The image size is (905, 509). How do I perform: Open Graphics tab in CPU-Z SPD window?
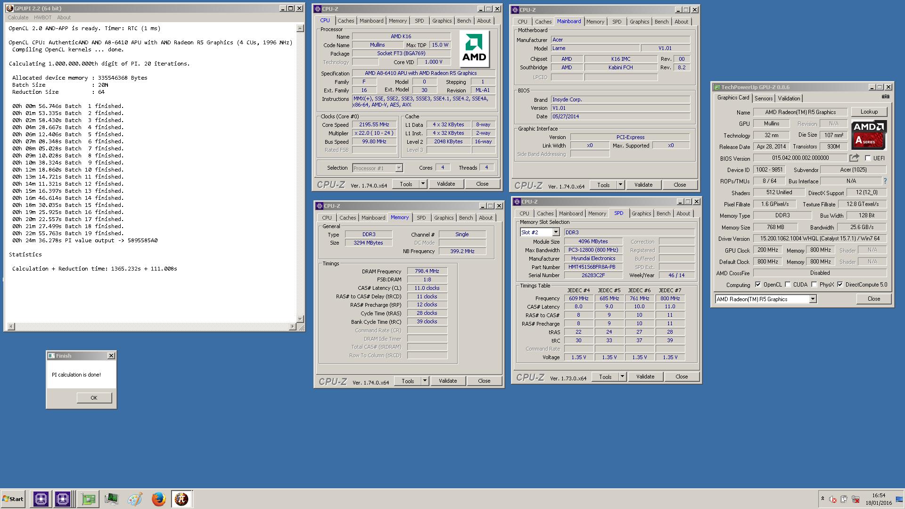point(641,213)
